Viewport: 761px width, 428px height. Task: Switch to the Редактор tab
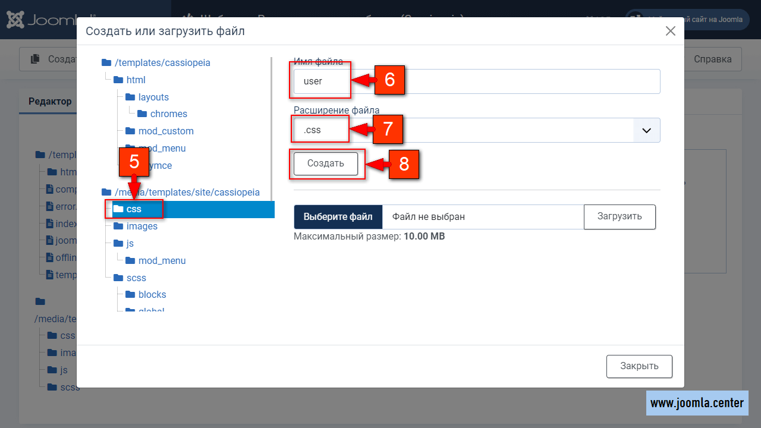pyautogui.click(x=50, y=102)
